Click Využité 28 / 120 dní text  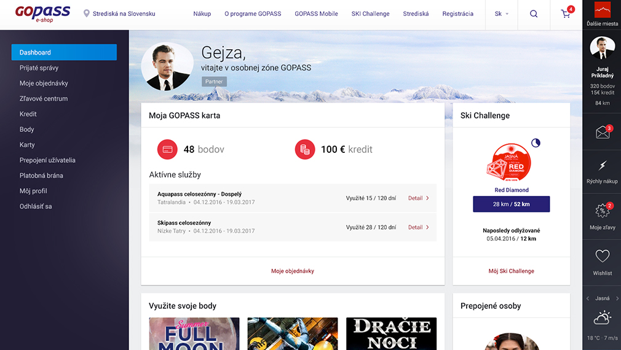pyautogui.click(x=371, y=227)
